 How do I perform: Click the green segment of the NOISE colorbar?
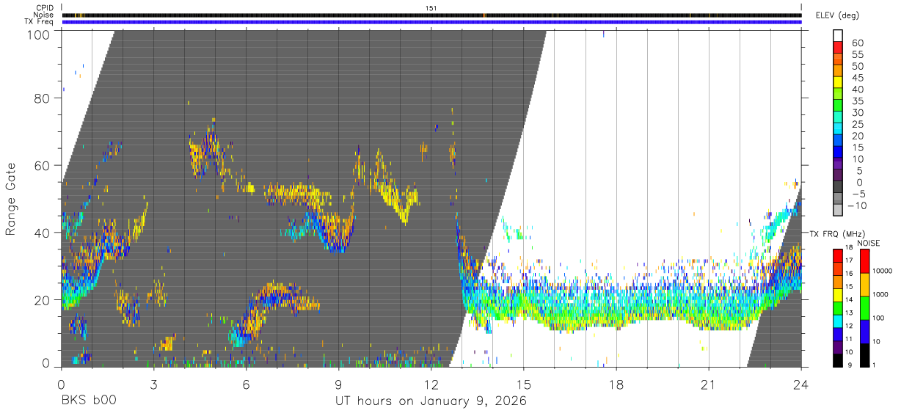click(864, 307)
